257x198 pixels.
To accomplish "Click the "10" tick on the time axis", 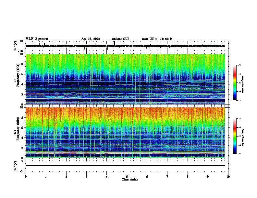I will [228, 177].
